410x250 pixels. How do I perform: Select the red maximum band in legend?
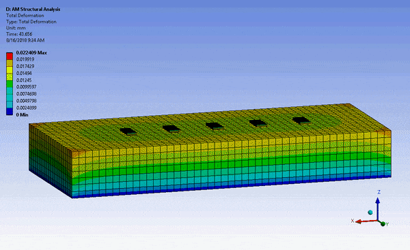(x=10, y=56)
